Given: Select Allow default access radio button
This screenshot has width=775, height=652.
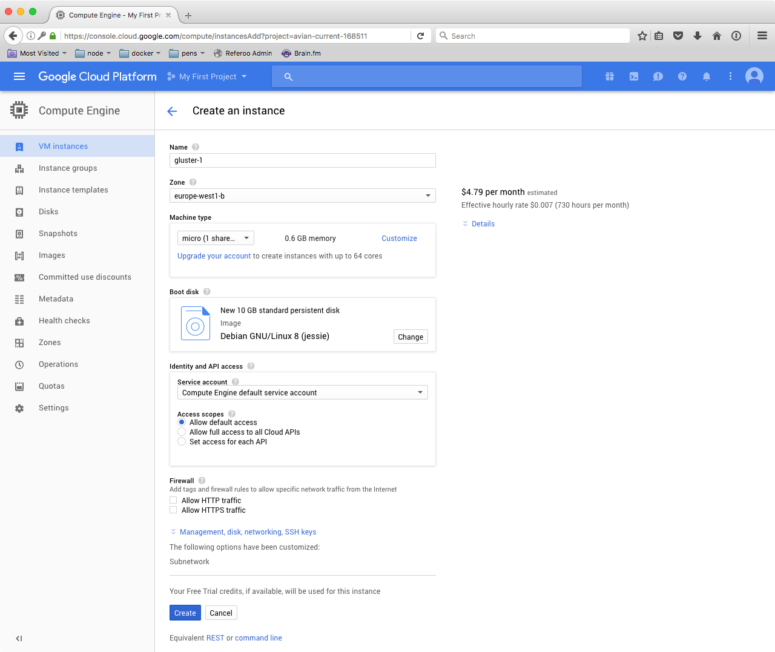Looking at the screenshot, I should coord(182,422).
